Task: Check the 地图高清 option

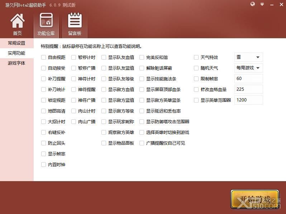Action: (43, 111)
